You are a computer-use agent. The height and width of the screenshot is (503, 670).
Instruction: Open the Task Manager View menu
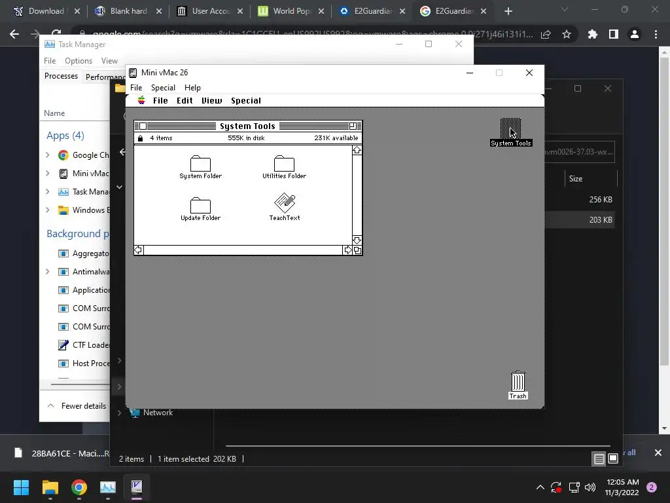[109, 61]
